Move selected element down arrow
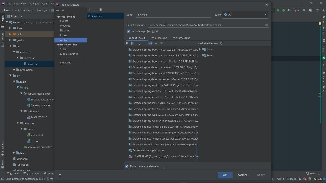Image resolution: width=326 pixels, height=183 pixels. [x=161, y=43]
